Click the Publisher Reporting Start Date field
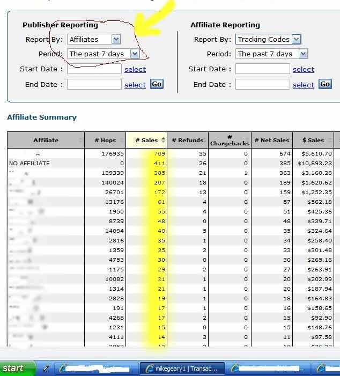The image size is (340, 376). point(94,69)
